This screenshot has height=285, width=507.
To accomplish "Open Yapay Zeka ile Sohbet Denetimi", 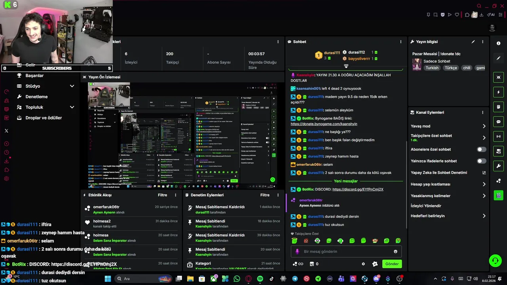I will pyautogui.click(x=448, y=173).
